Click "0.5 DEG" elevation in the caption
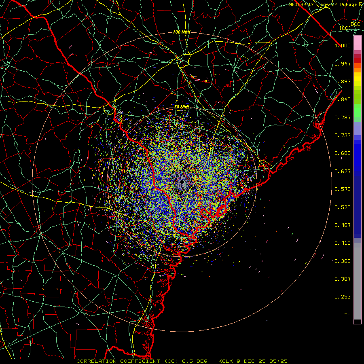 (x=195, y=361)
